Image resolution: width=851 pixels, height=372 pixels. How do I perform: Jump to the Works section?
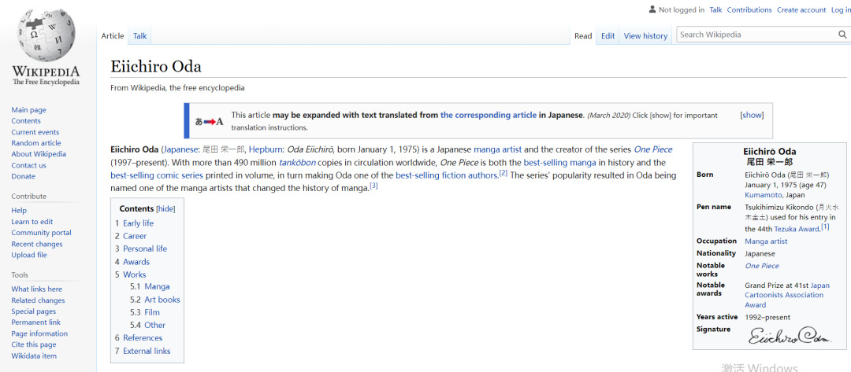coord(135,274)
